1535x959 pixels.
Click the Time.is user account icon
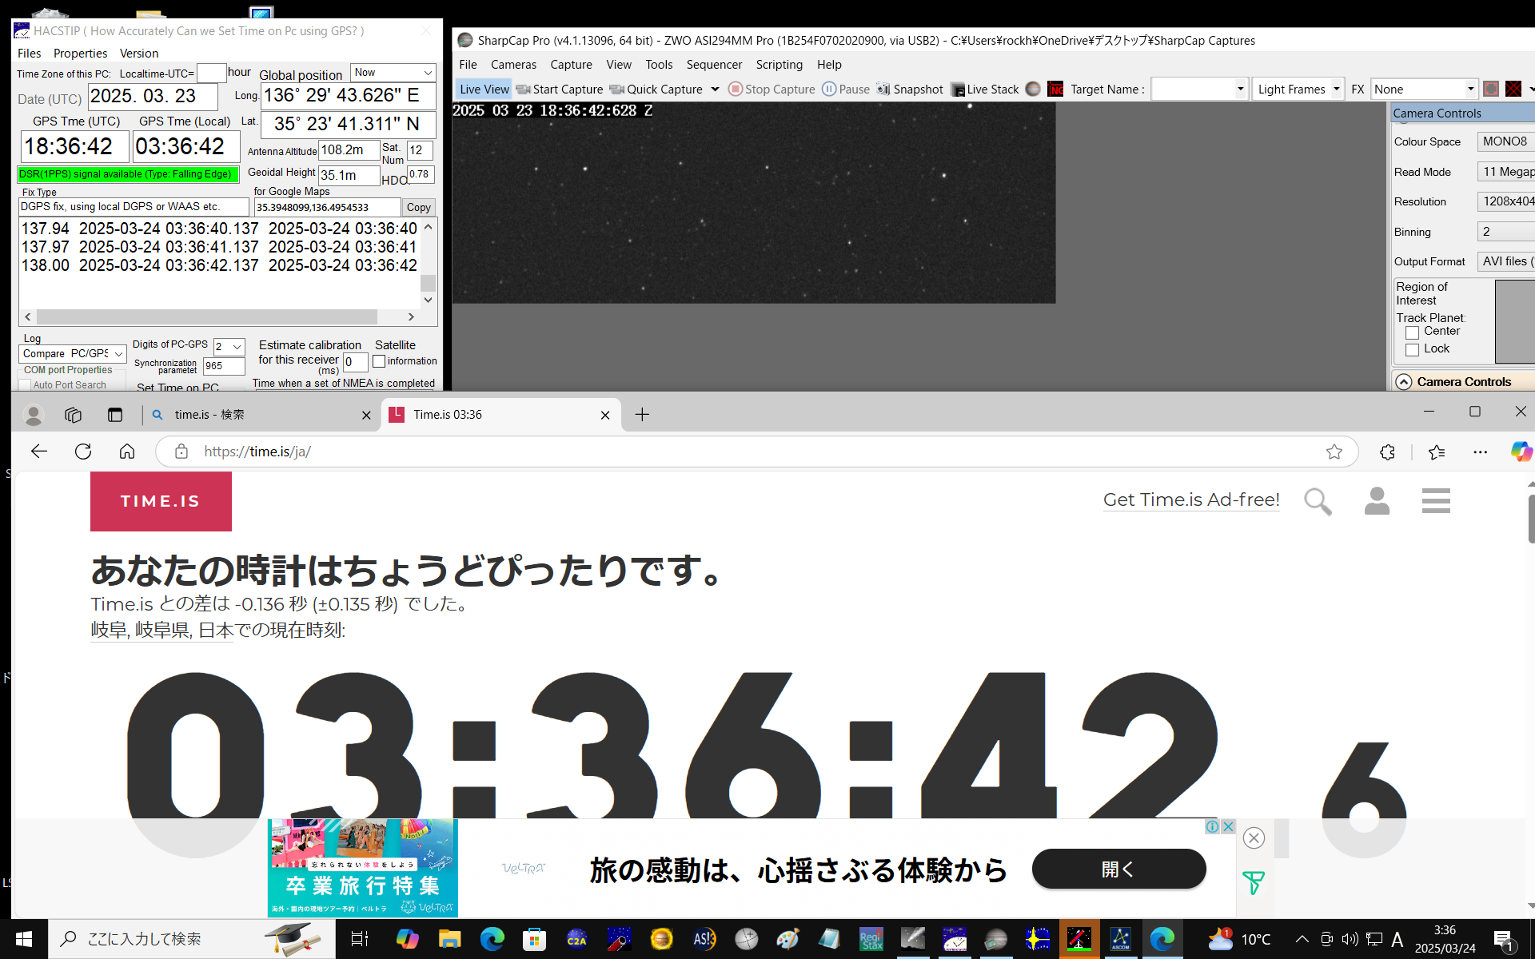point(1377,501)
